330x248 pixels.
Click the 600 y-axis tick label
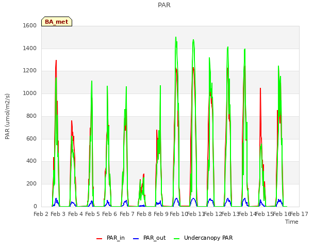coord(31,138)
